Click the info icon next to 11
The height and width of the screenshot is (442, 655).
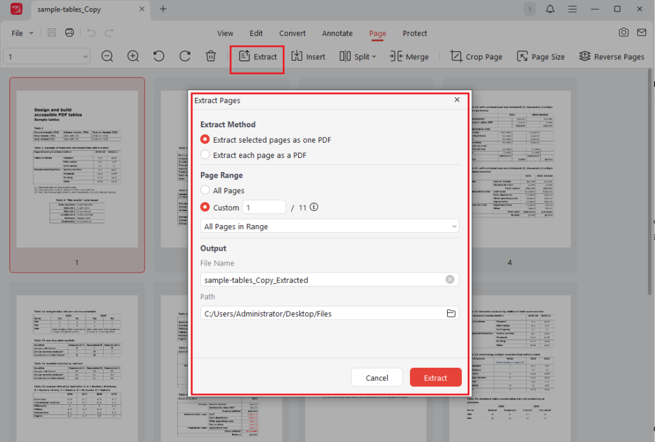pos(313,207)
